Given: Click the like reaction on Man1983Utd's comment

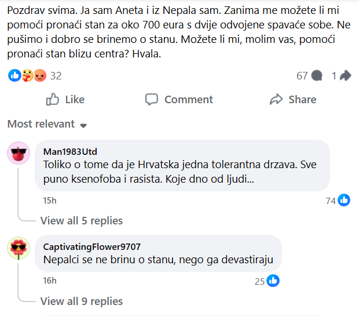Looking at the screenshot, I should tap(344, 201).
